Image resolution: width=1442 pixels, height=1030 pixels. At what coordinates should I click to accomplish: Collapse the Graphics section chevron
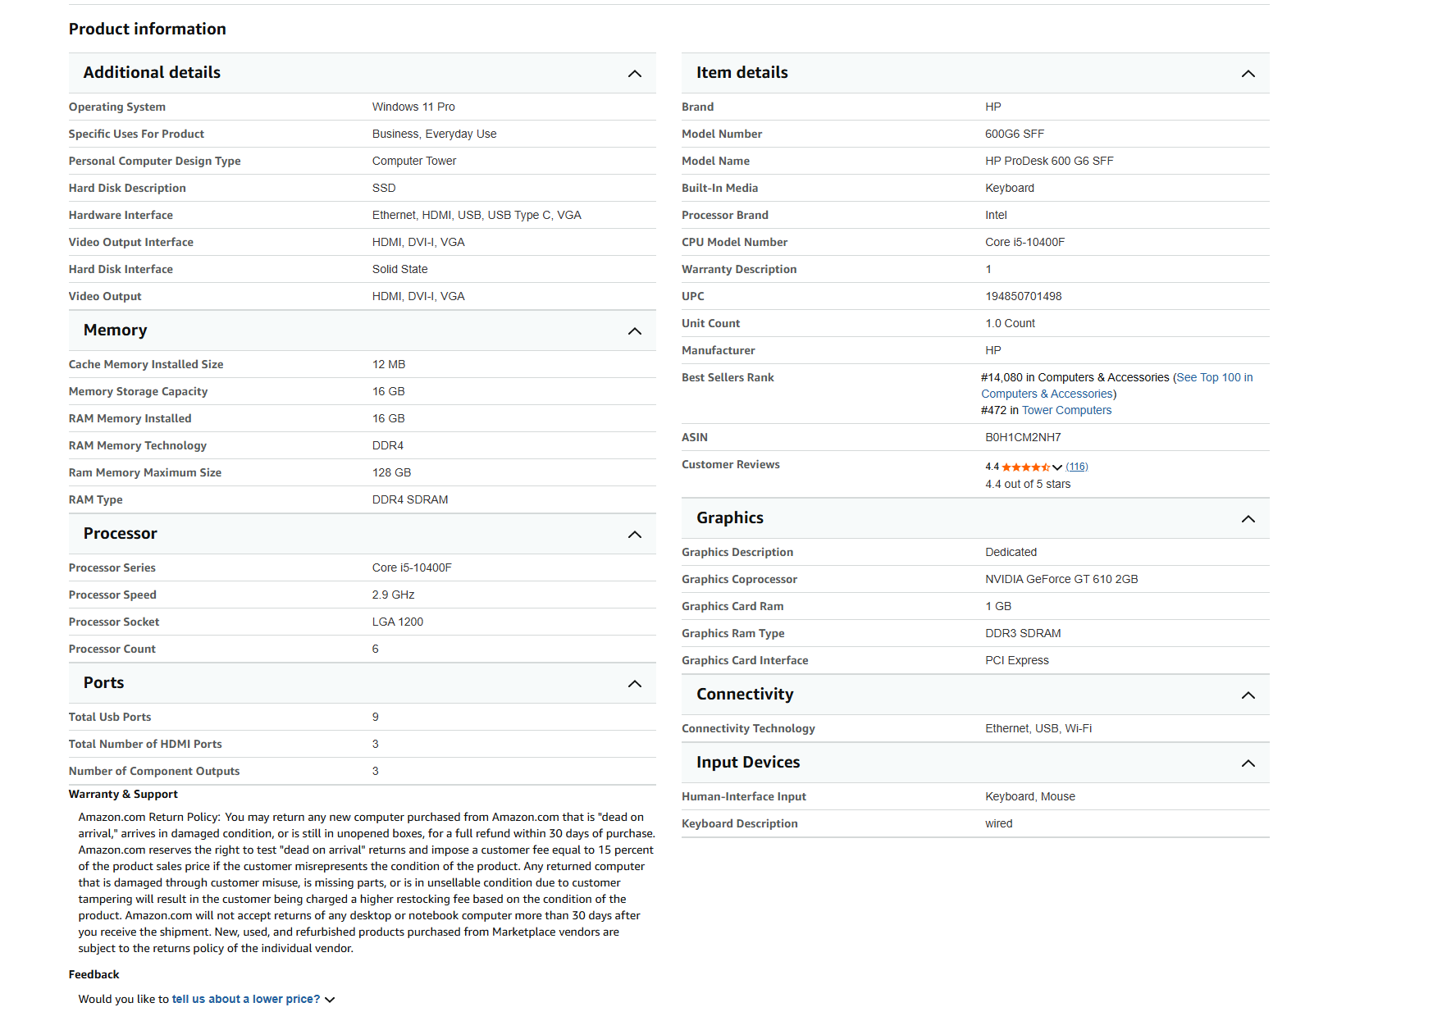1248,519
